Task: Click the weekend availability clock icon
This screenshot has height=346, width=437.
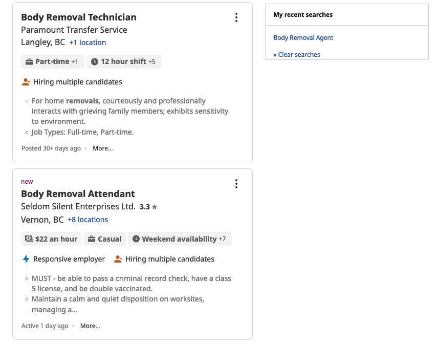Action: pos(136,239)
